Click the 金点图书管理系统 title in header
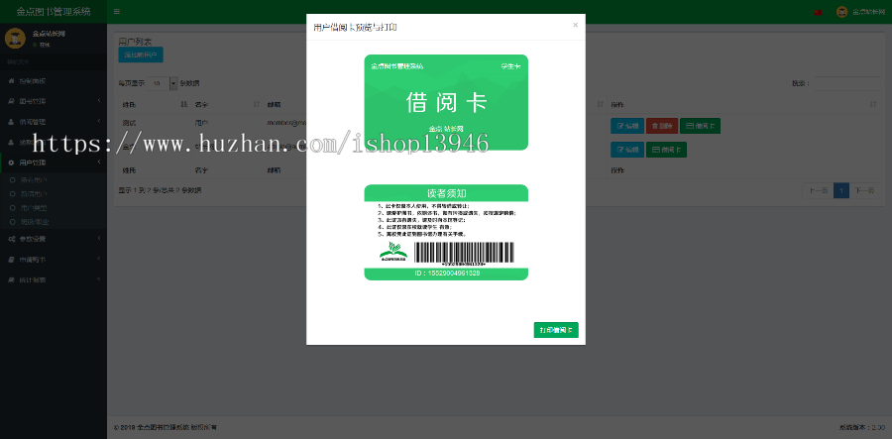Screen dimensions: 892x439 (54, 11)
